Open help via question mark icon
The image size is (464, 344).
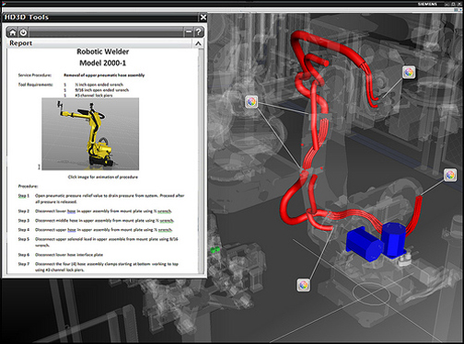pyautogui.click(x=199, y=31)
